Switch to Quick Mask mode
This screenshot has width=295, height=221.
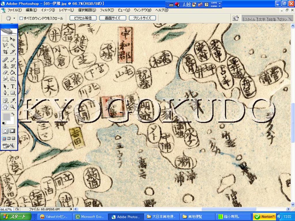coord(12,131)
